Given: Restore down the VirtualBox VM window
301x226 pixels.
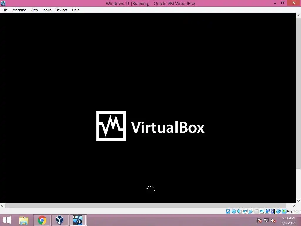Looking at the screenshot, I should point(283,3).
